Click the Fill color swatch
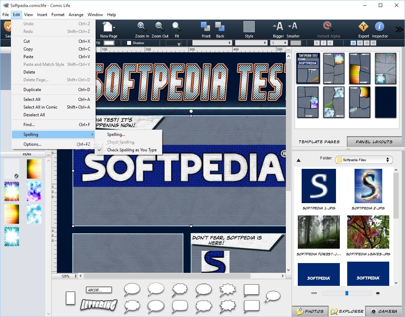 [109, 43]
